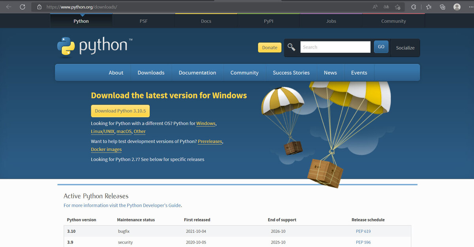Open the Community item in the blue menu bar
The width and height of the screenshot is (474, 247).
[x=245, y=73]
